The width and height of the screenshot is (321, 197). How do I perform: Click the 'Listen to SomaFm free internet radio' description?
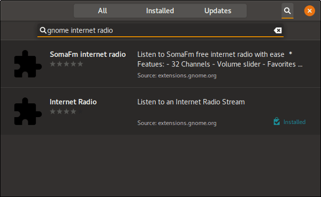click(220, 59)
